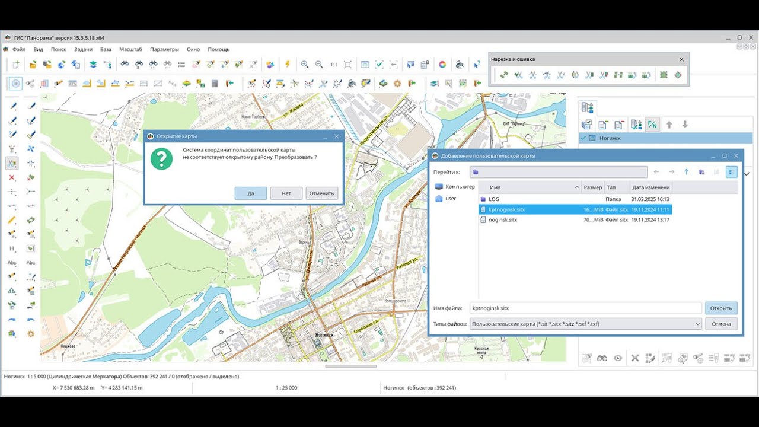Image resolution: width=759 pixels, height=427 pixels.
Task: Open the Задачи menu
Action: click(83, 49)
